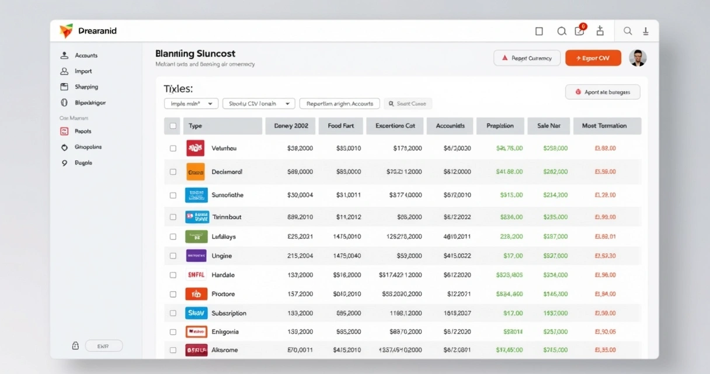Click the red Repots icon in sidebar
Viewport: 710px width, 374px height.
[64, 131]
